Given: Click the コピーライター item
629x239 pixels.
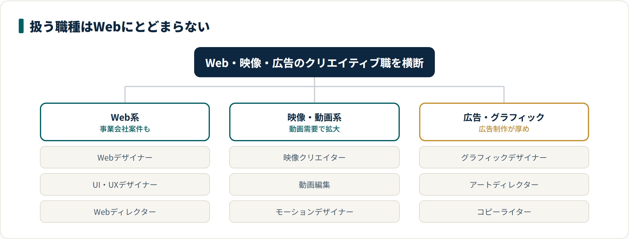Looking at the screenshot, I should pos(504,212).
